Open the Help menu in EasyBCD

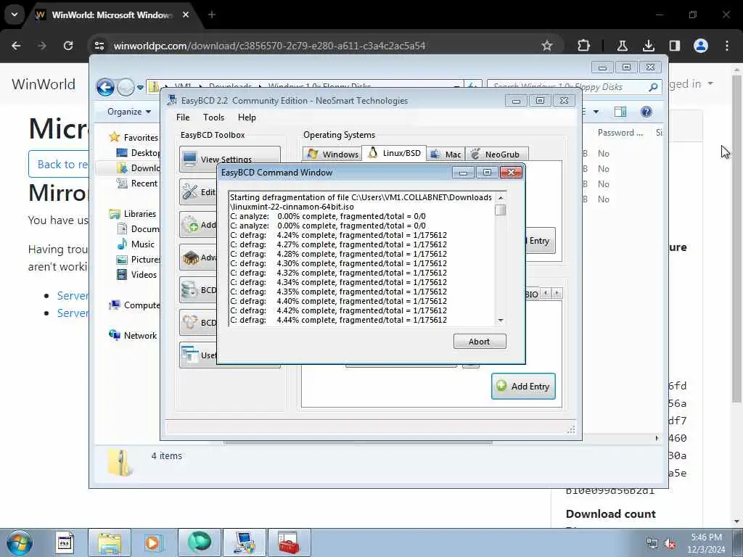(x=247, y=117)
